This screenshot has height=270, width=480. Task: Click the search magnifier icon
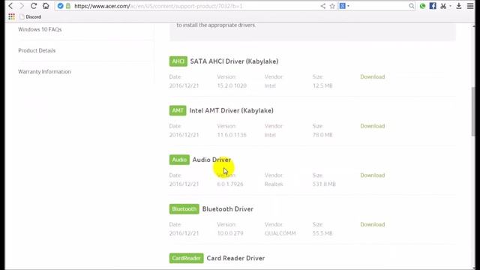click(x=412, y=6)
